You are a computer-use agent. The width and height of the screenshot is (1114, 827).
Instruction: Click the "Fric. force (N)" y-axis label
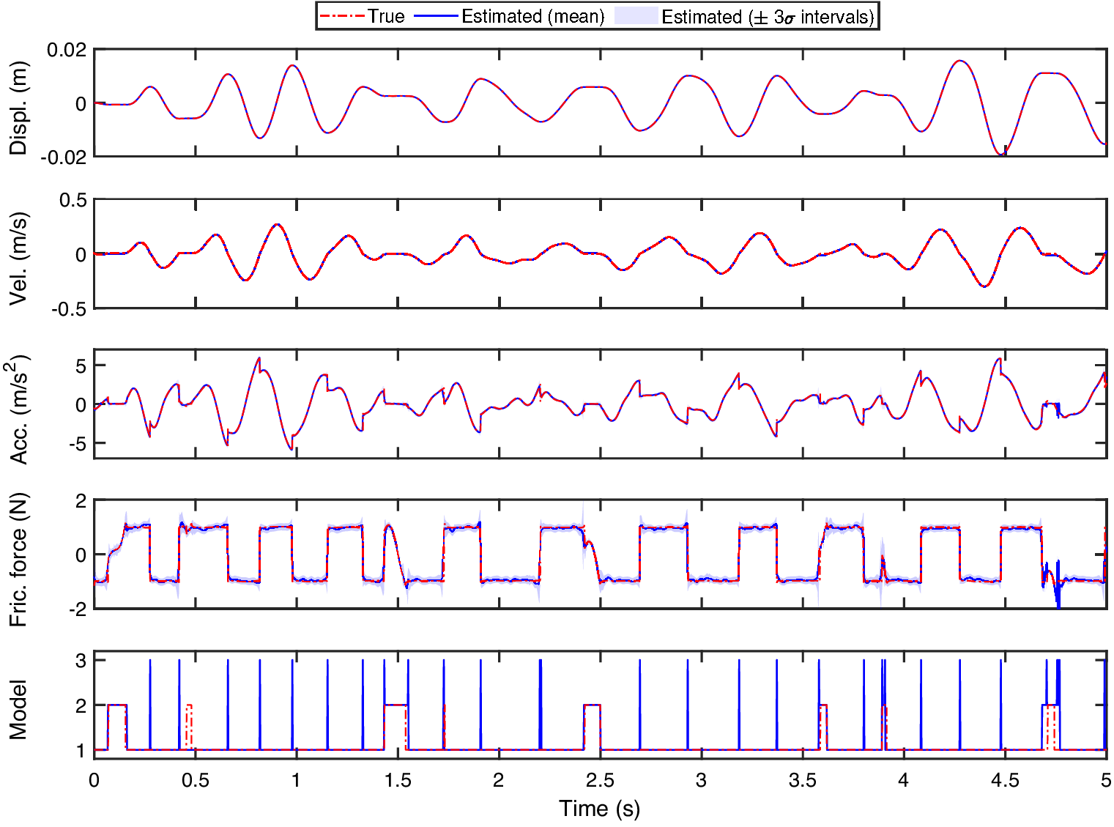(18, 560)
